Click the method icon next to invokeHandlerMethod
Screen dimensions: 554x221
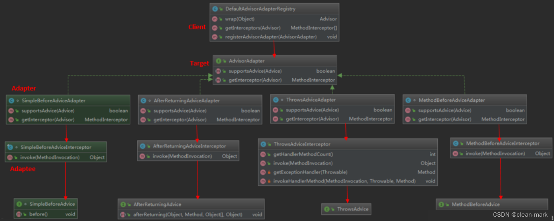263,181
